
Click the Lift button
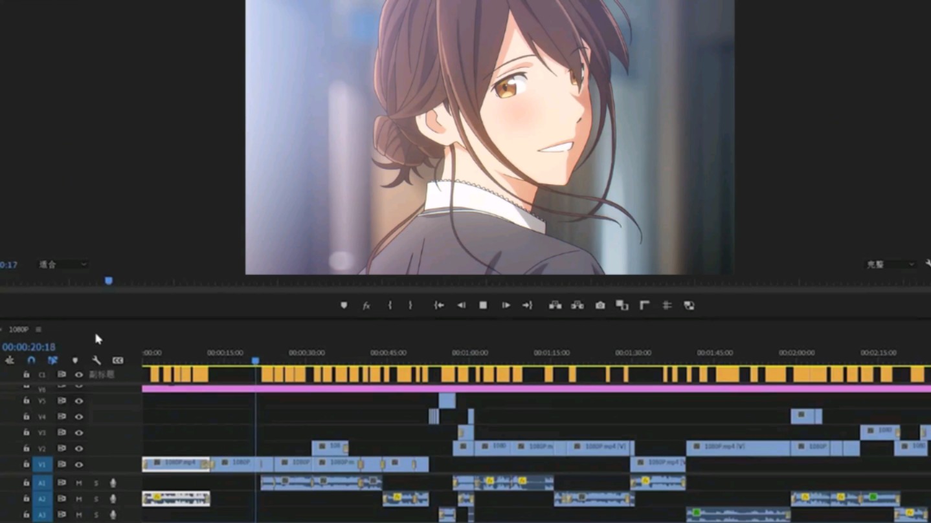[x=555, y=305]
